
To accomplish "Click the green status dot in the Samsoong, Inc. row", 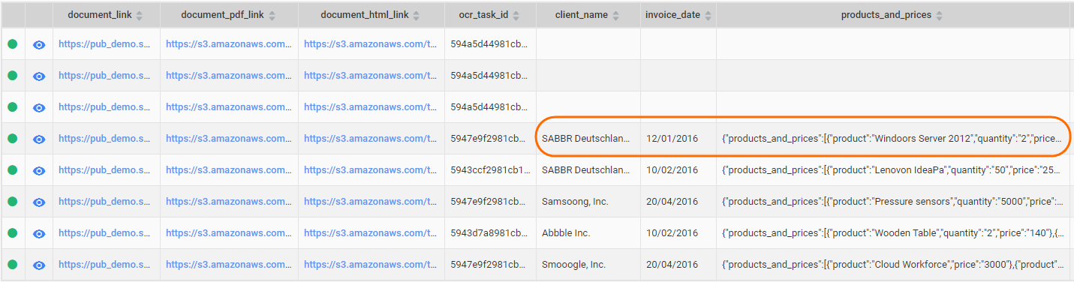I will coord(12,202).
